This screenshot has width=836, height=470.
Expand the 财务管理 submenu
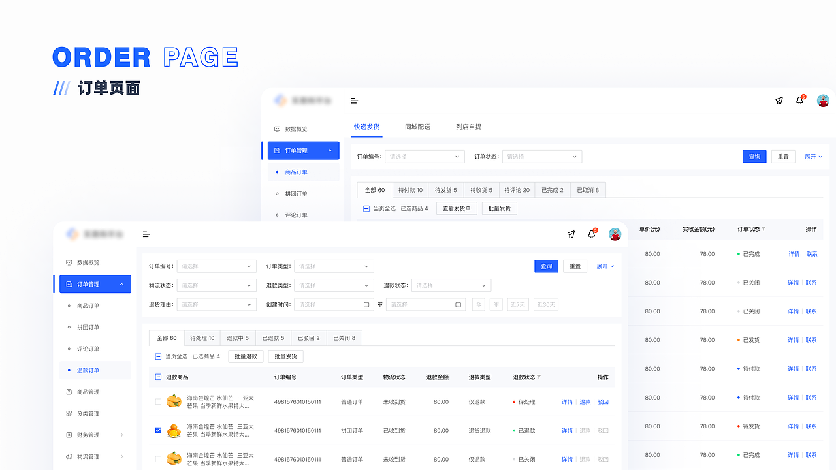(x=89, y=434)
